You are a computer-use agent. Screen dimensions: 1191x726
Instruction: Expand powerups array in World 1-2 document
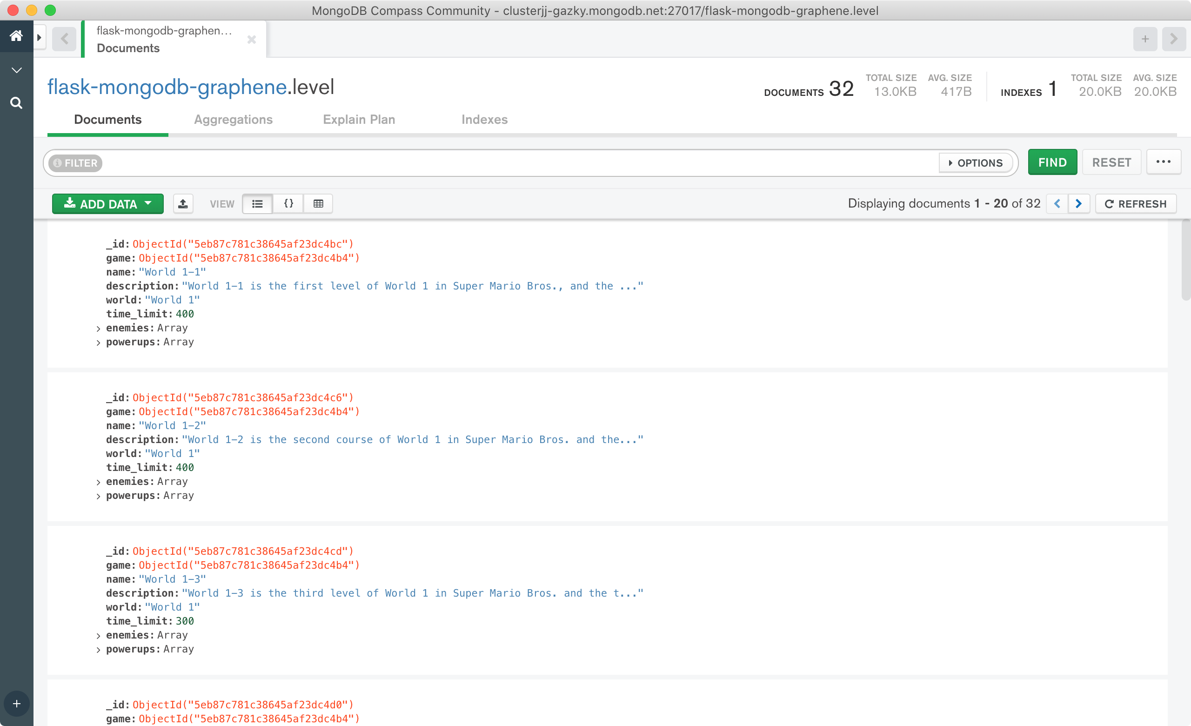point(99,497)
